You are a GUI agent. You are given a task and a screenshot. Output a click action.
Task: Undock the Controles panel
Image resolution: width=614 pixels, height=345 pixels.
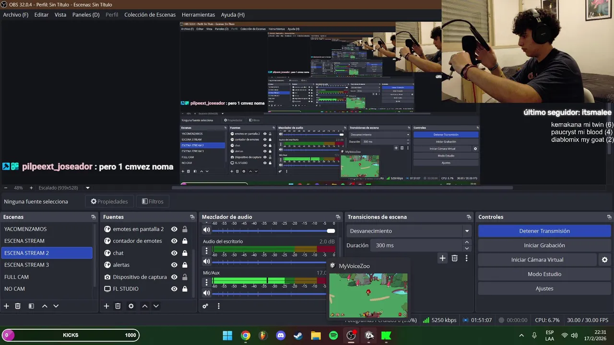coord(609,217)
